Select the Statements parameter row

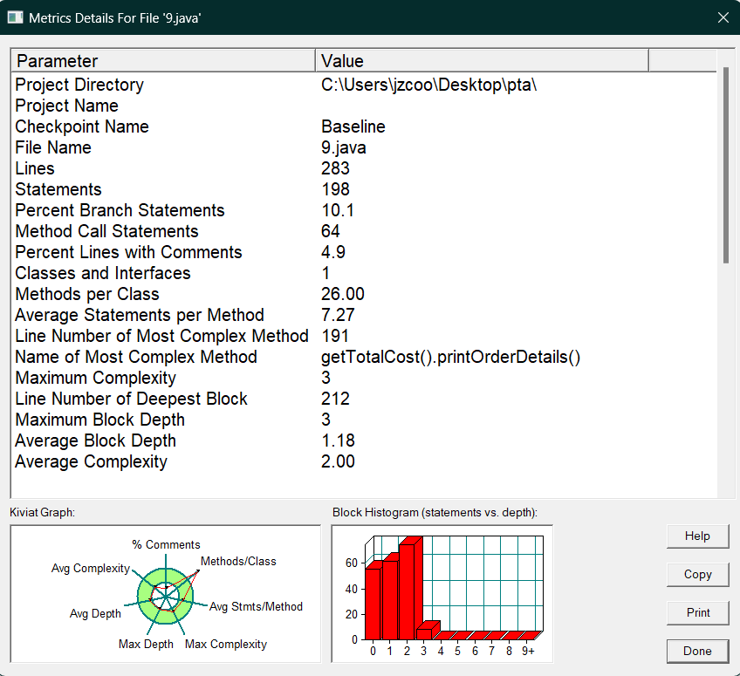pyautogui.click(x=363, y=189)
